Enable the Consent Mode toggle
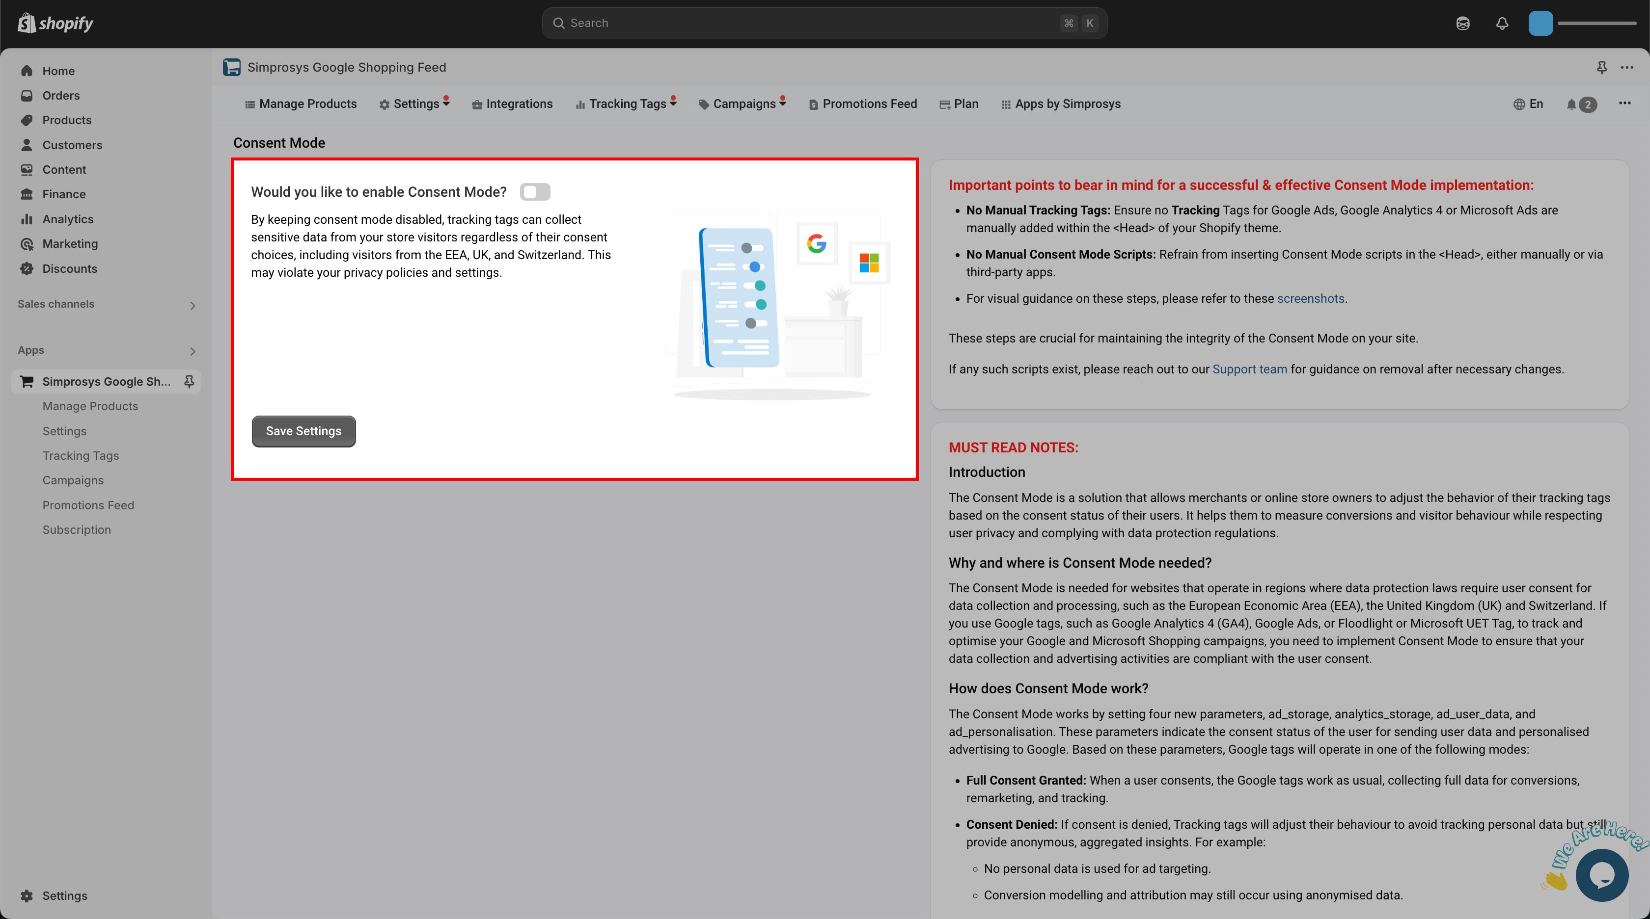Image resolution: width=1650 pixels, height=919 pixels. (x=535, y=192)
